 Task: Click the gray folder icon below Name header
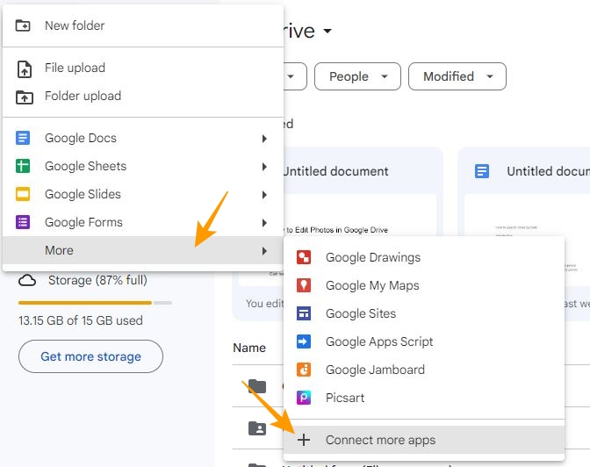coord(257,386)
